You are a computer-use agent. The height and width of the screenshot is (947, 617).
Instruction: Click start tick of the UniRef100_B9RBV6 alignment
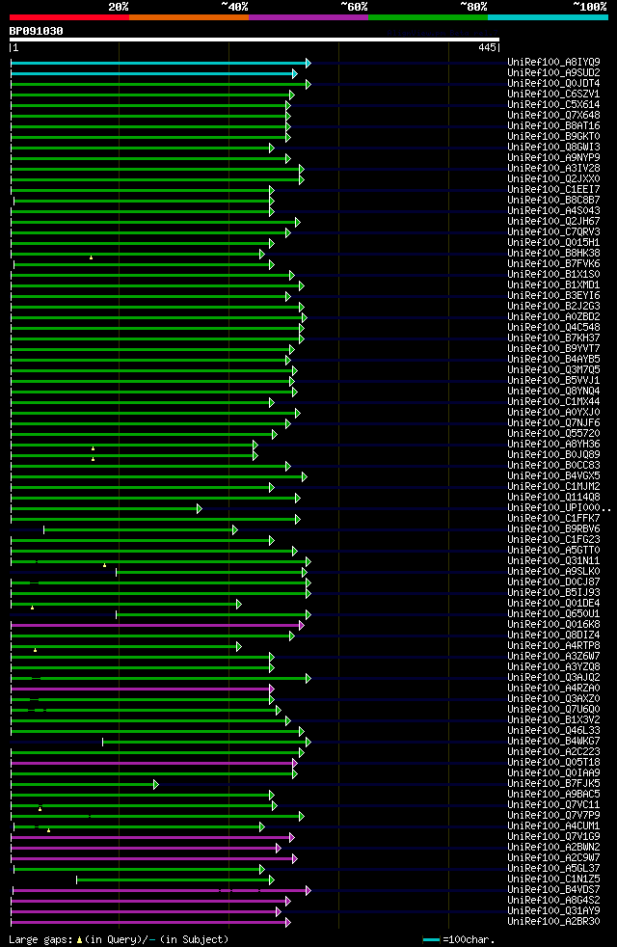(43, 530)
